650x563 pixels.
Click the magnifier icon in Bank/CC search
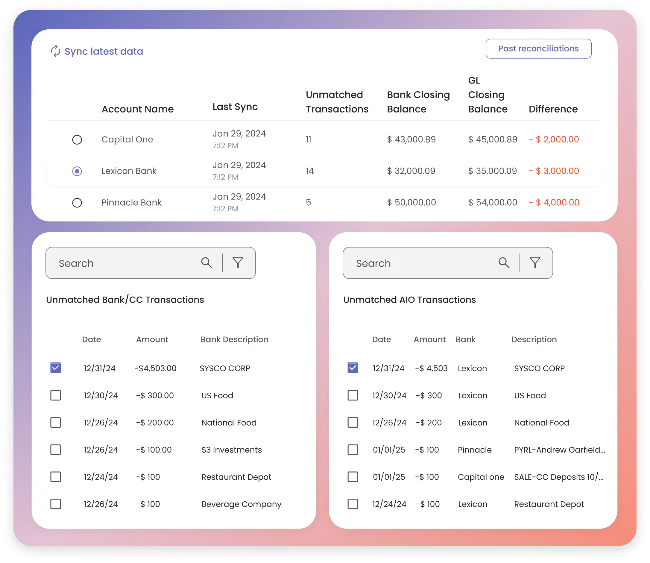[206, 263]
